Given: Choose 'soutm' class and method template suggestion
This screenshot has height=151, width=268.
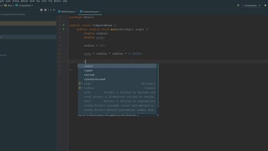Looking at the screenshot, I should pos(117,105).
